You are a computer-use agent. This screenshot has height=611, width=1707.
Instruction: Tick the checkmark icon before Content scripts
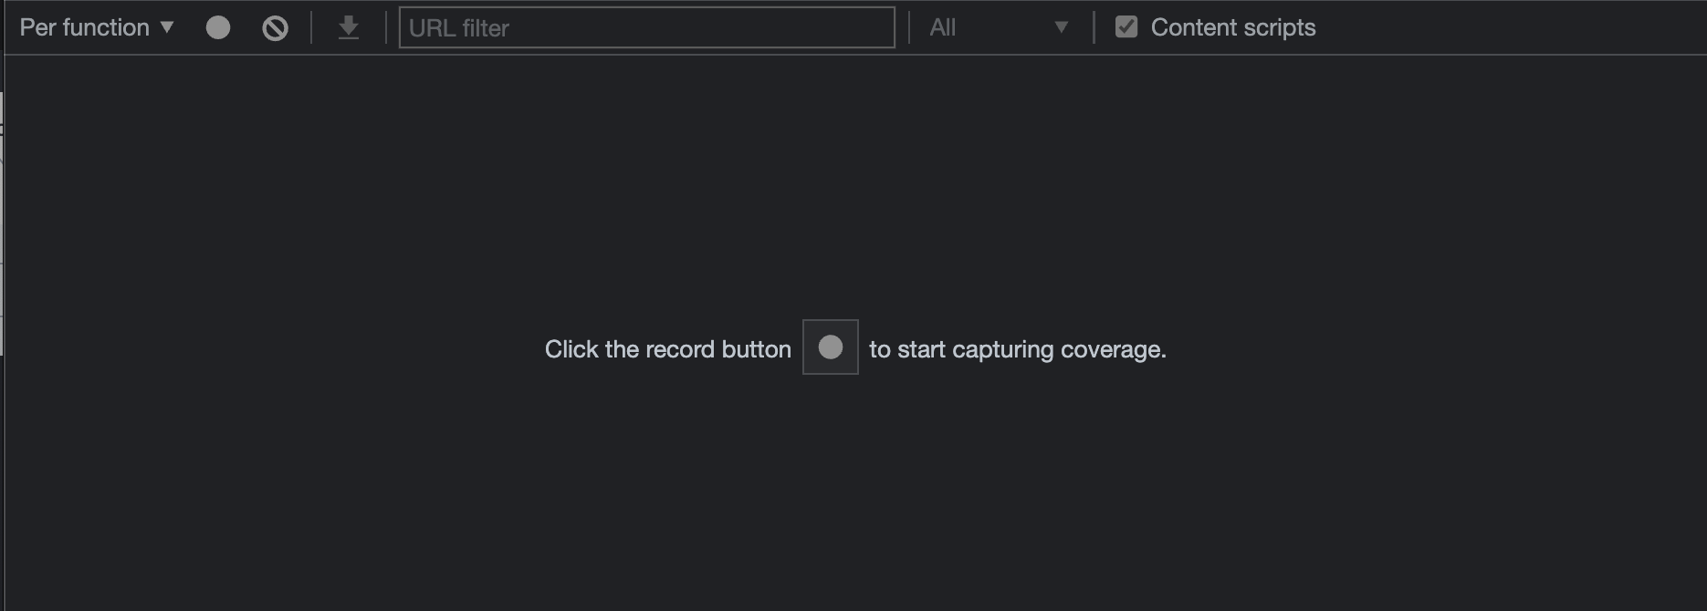pyautogui.click(x=1126, y=27)
